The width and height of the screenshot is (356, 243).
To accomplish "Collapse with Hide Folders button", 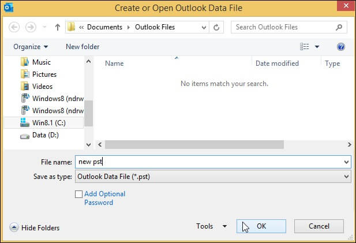I will (35, 227).
